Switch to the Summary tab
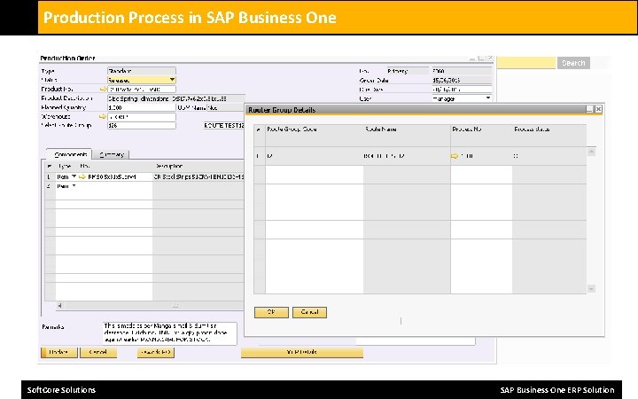The height and width of the screenshot is (399, 638). (111, 154)
